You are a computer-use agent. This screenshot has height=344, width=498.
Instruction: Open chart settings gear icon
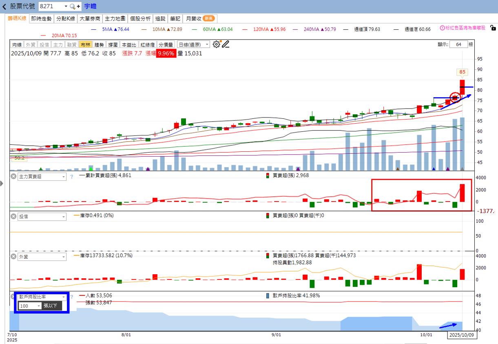(x=217, y=44)
